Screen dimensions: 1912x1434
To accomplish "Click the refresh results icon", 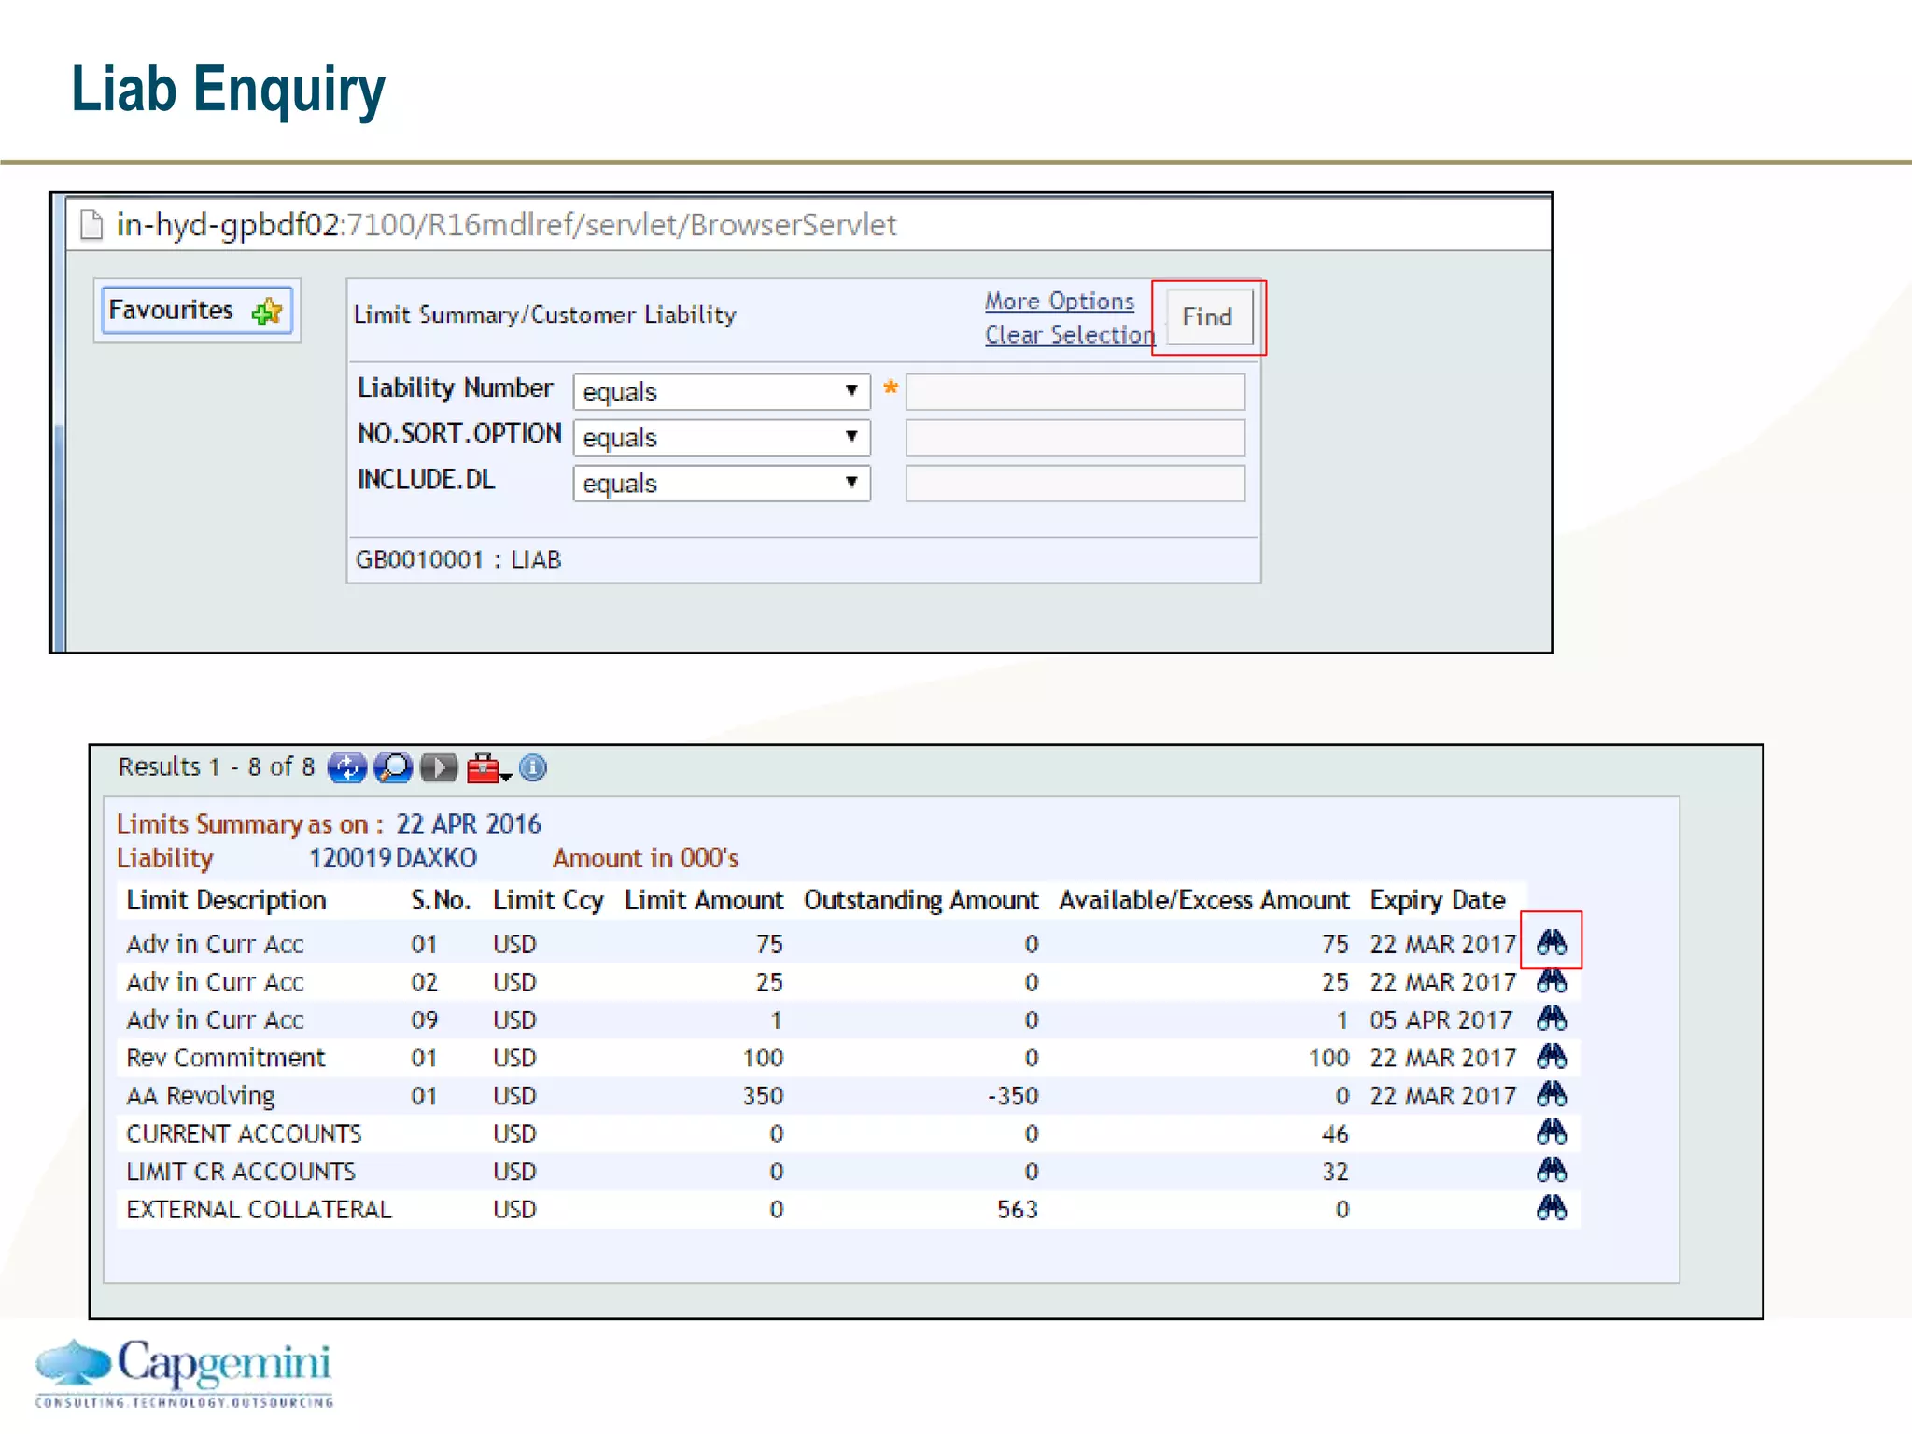I will point(346,767).
